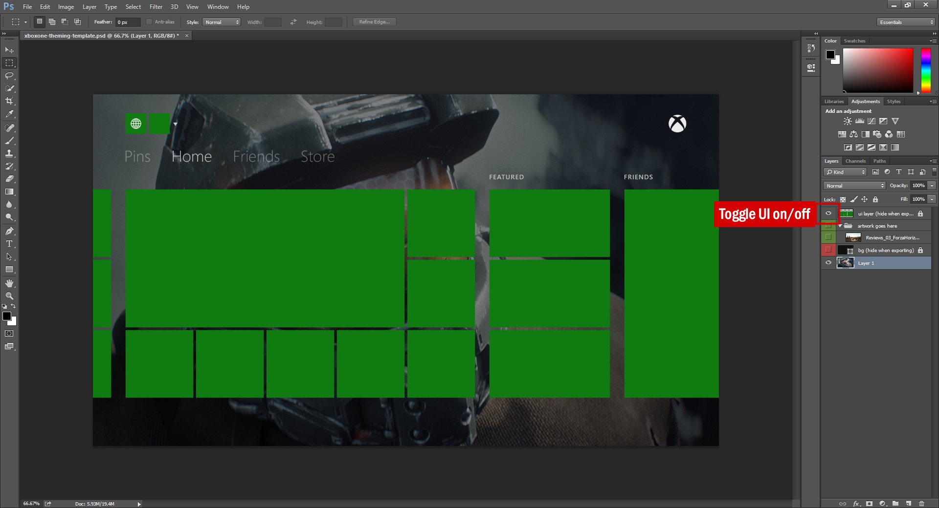Click the Lock transparent pixels icon
939x508 pixels.
[x=843, y=199]
